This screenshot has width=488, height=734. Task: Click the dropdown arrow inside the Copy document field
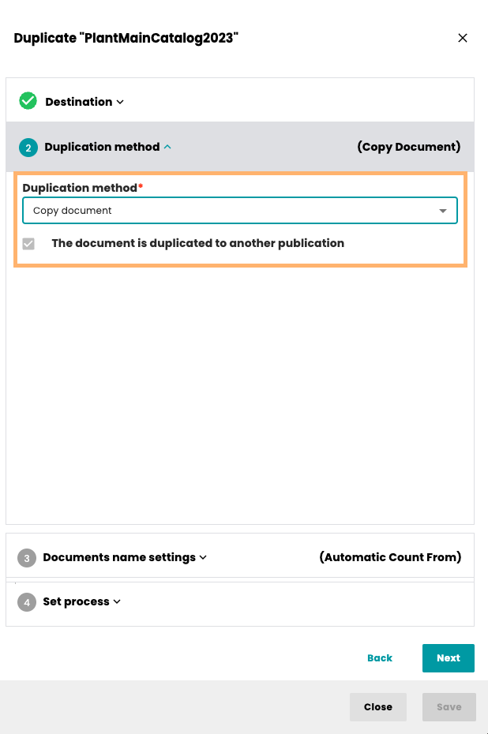(444, 211)
